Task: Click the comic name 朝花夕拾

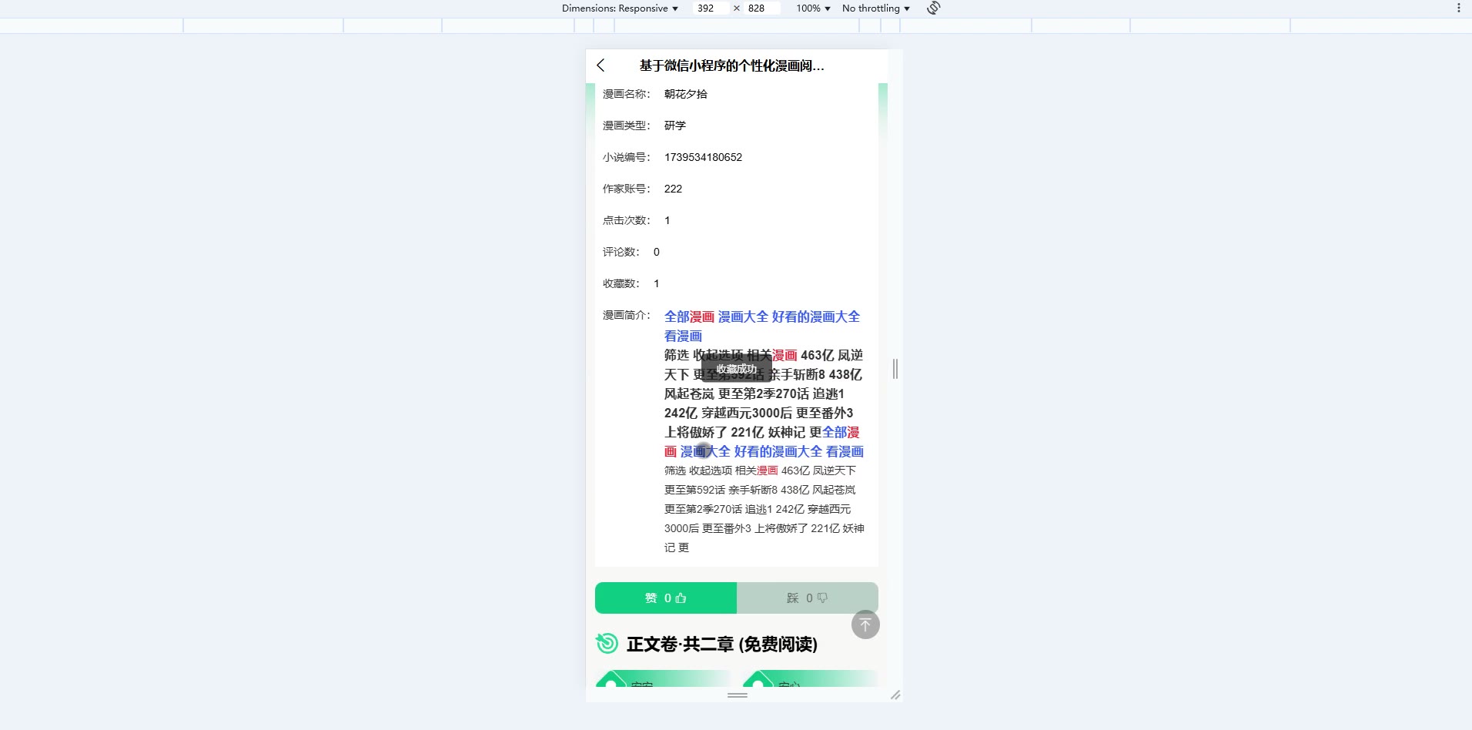Action: click(685, 94)
